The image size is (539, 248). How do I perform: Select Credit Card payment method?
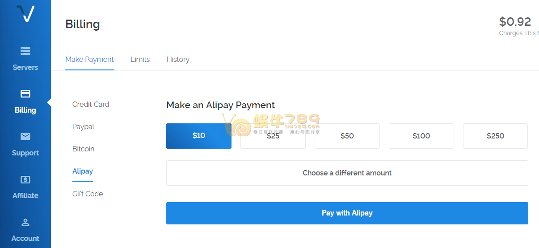[91, 104]
